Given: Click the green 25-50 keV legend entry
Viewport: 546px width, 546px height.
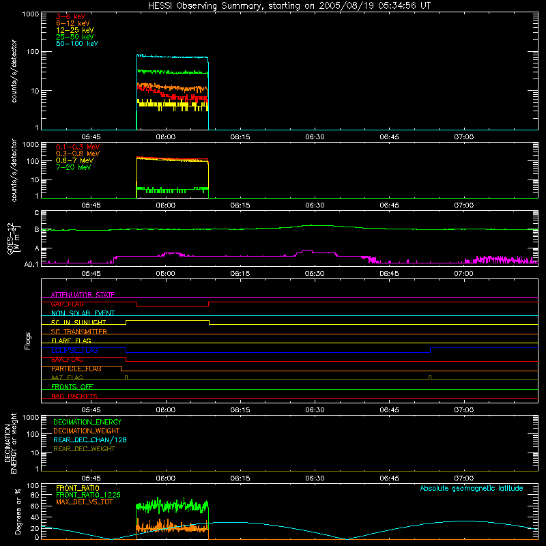Looking at the screenshot, I should click(x=74, y=37).
